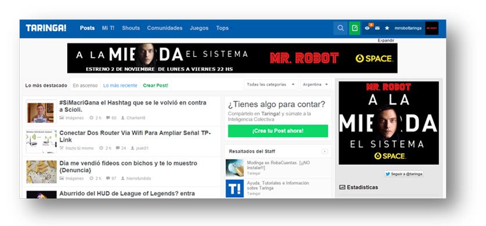
Task: Open the Conectar Dos Router Via Wifi post
Action: [135, 137]
